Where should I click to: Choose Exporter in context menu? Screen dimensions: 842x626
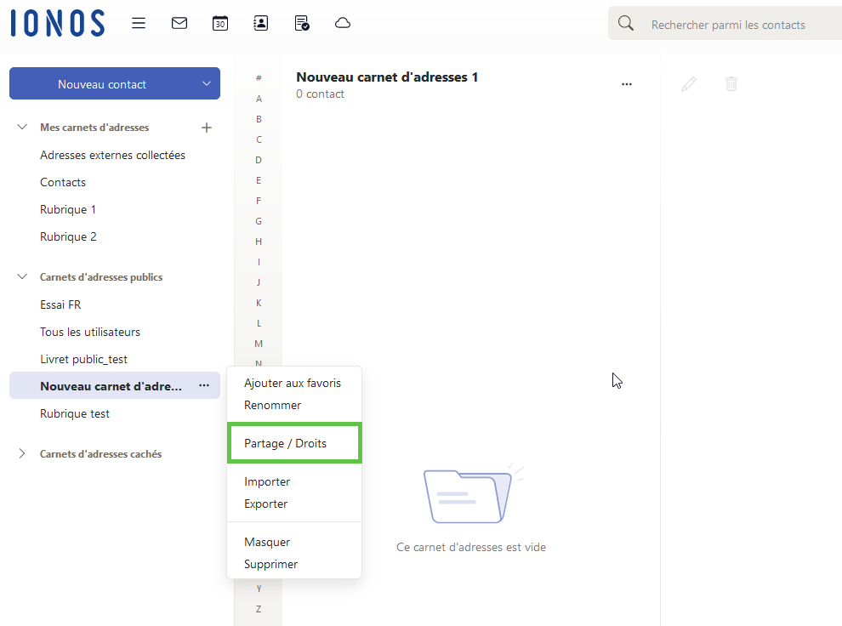(266, 504)
